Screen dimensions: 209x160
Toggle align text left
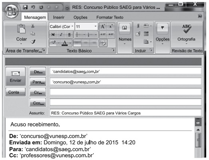[78, 43]
